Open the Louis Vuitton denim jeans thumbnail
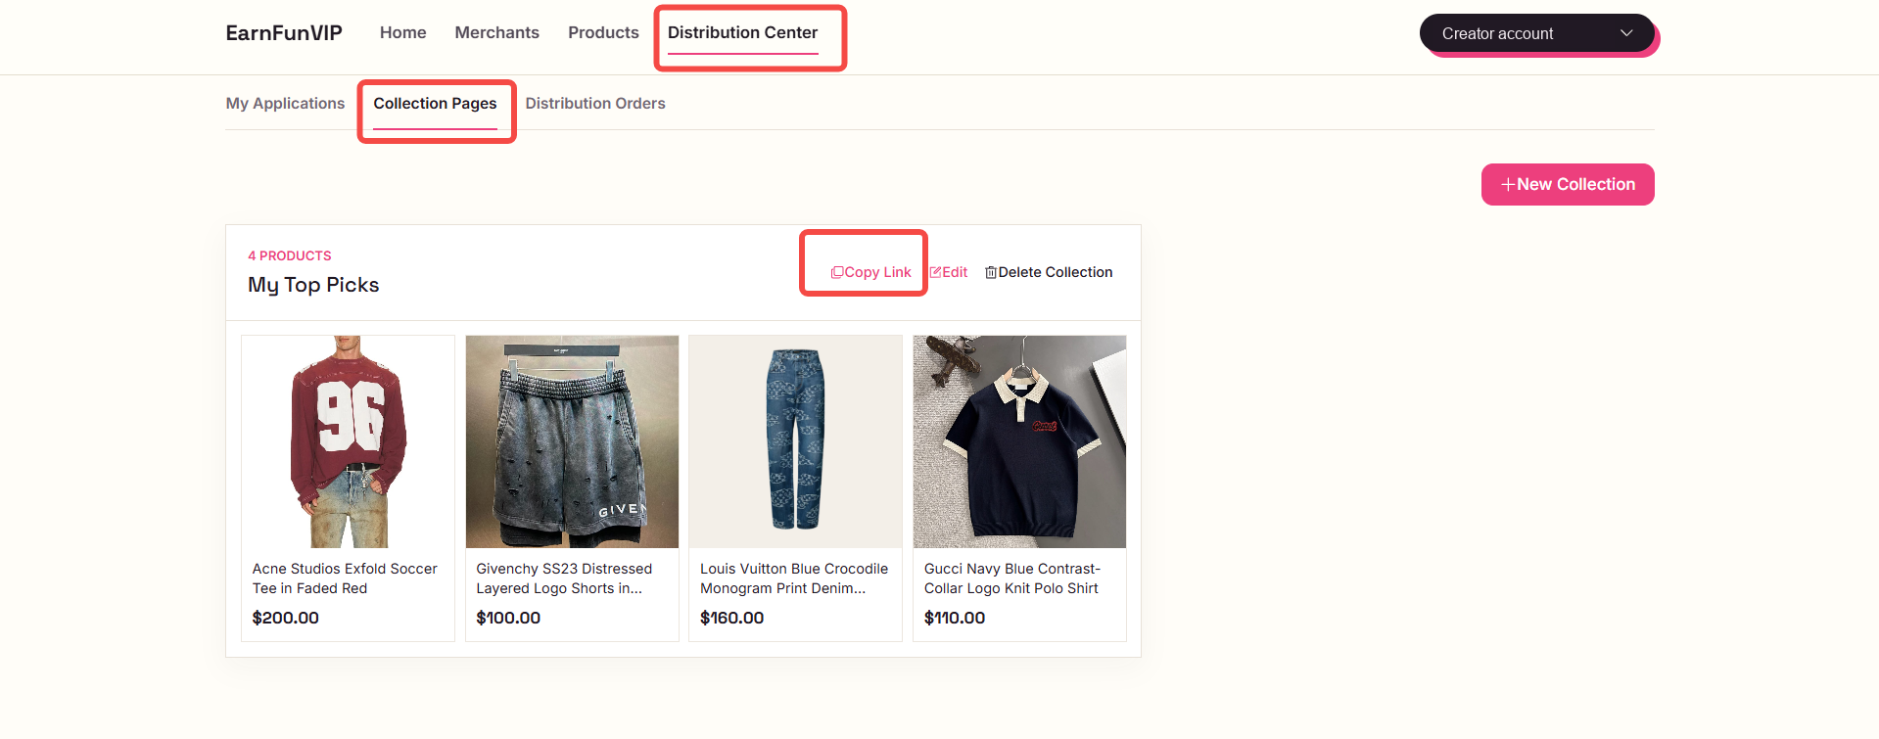 795,441
